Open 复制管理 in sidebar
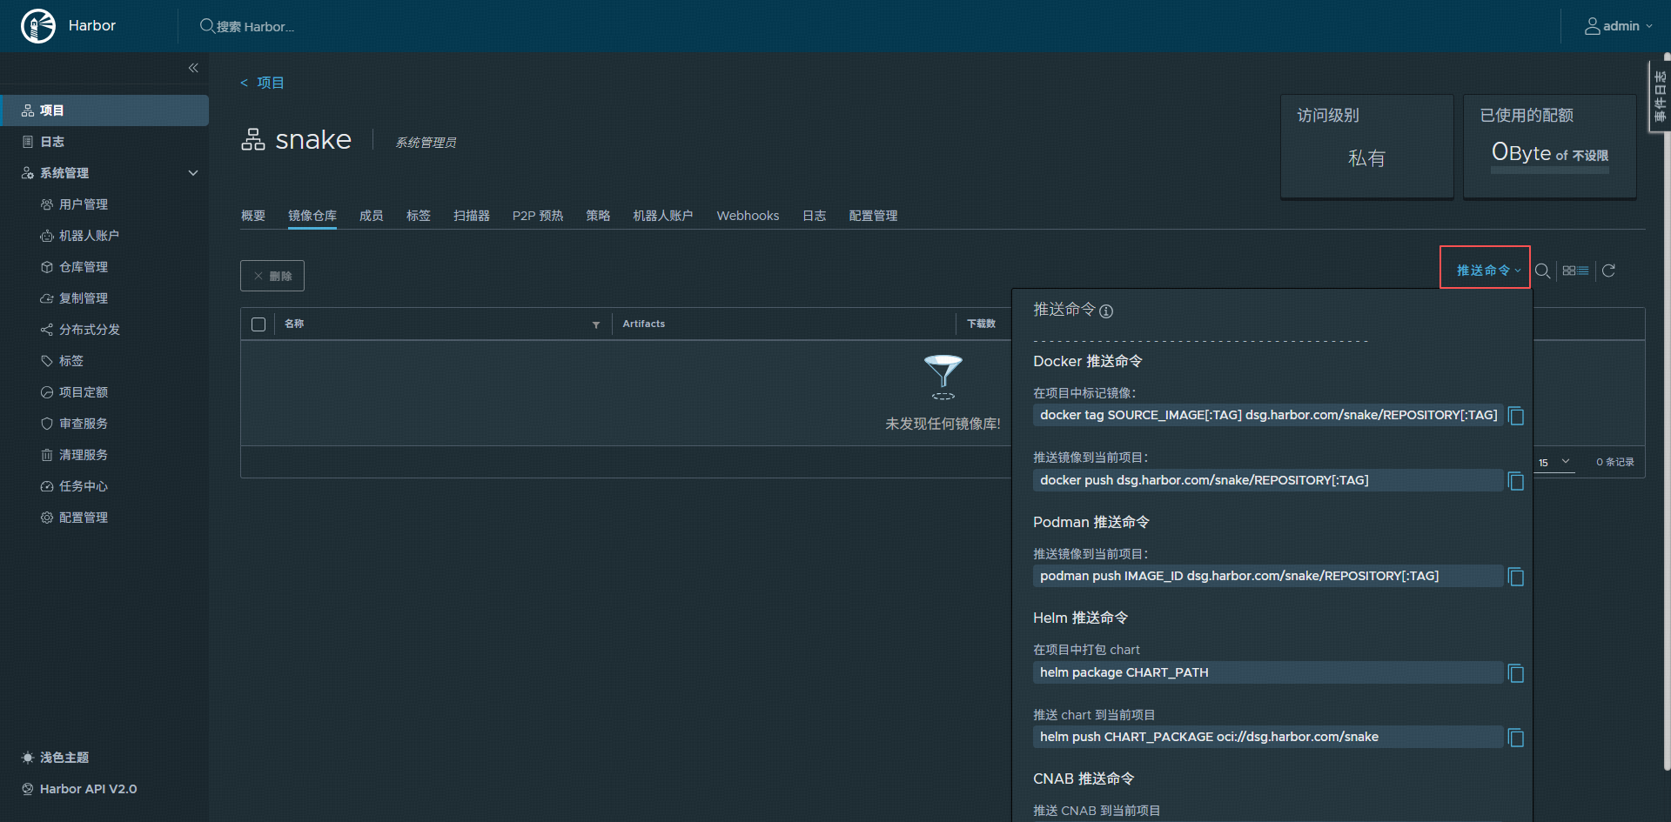The width and height of the screenshot is (1671, 822). [x=84, y=298]
